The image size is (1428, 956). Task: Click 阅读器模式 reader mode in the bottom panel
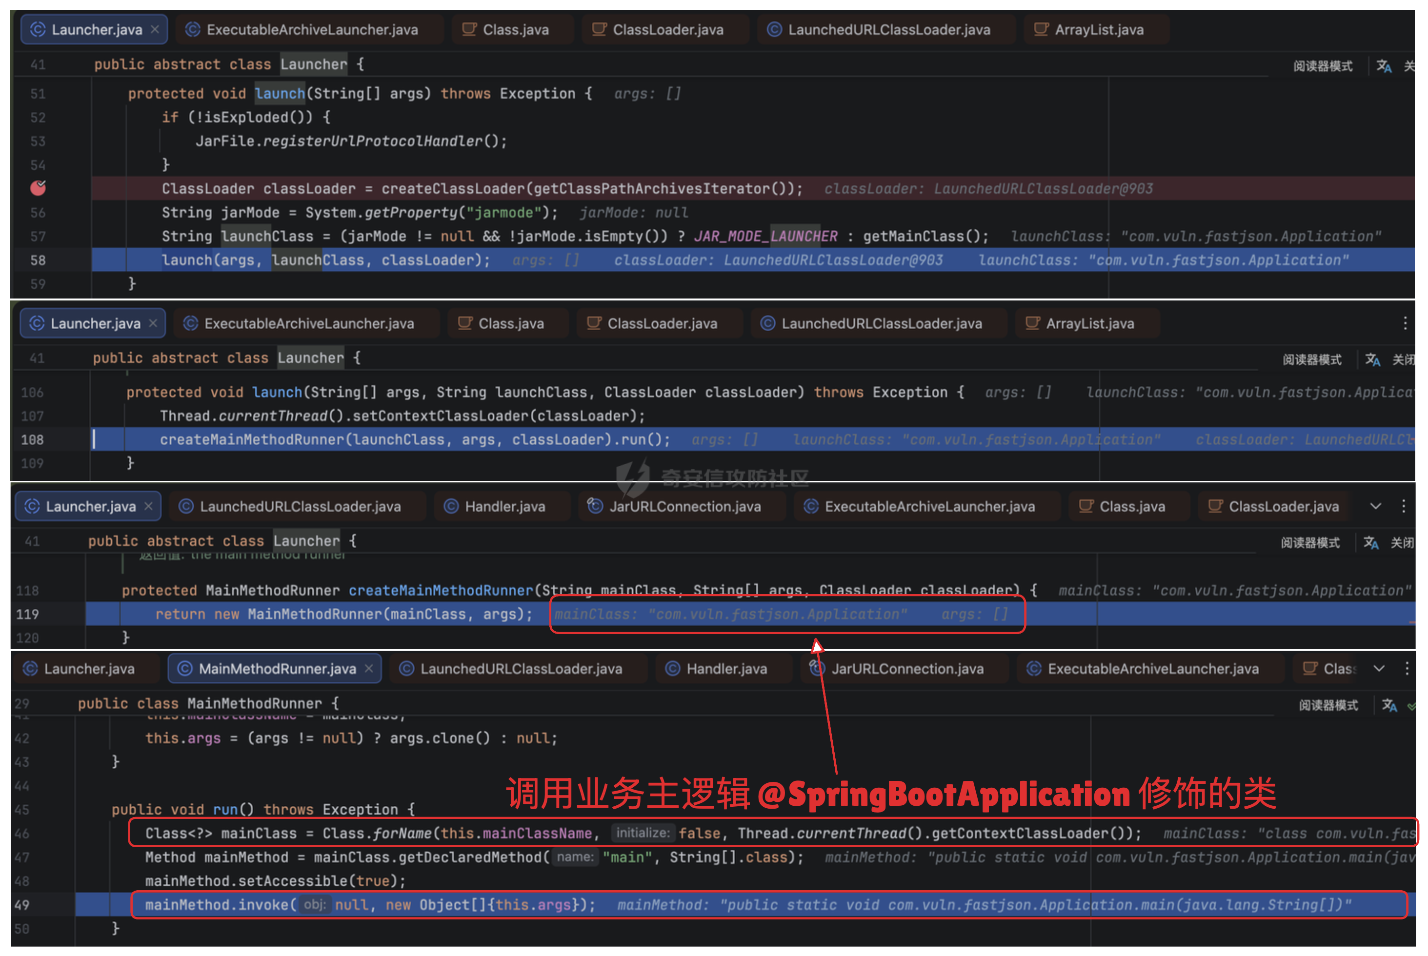(1328, 705)
